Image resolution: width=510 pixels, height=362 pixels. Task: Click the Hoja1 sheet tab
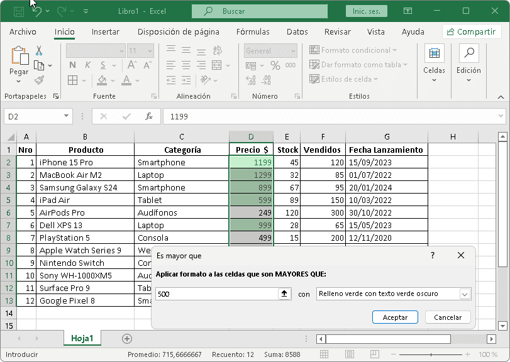click(82, 338)
